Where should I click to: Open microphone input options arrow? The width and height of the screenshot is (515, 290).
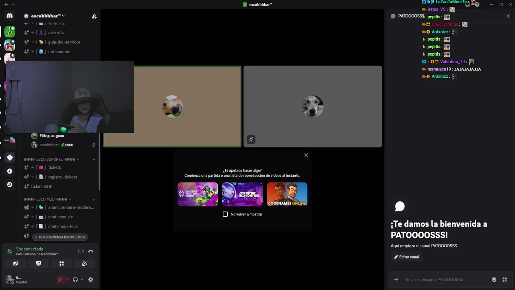(x=67, y=280)
